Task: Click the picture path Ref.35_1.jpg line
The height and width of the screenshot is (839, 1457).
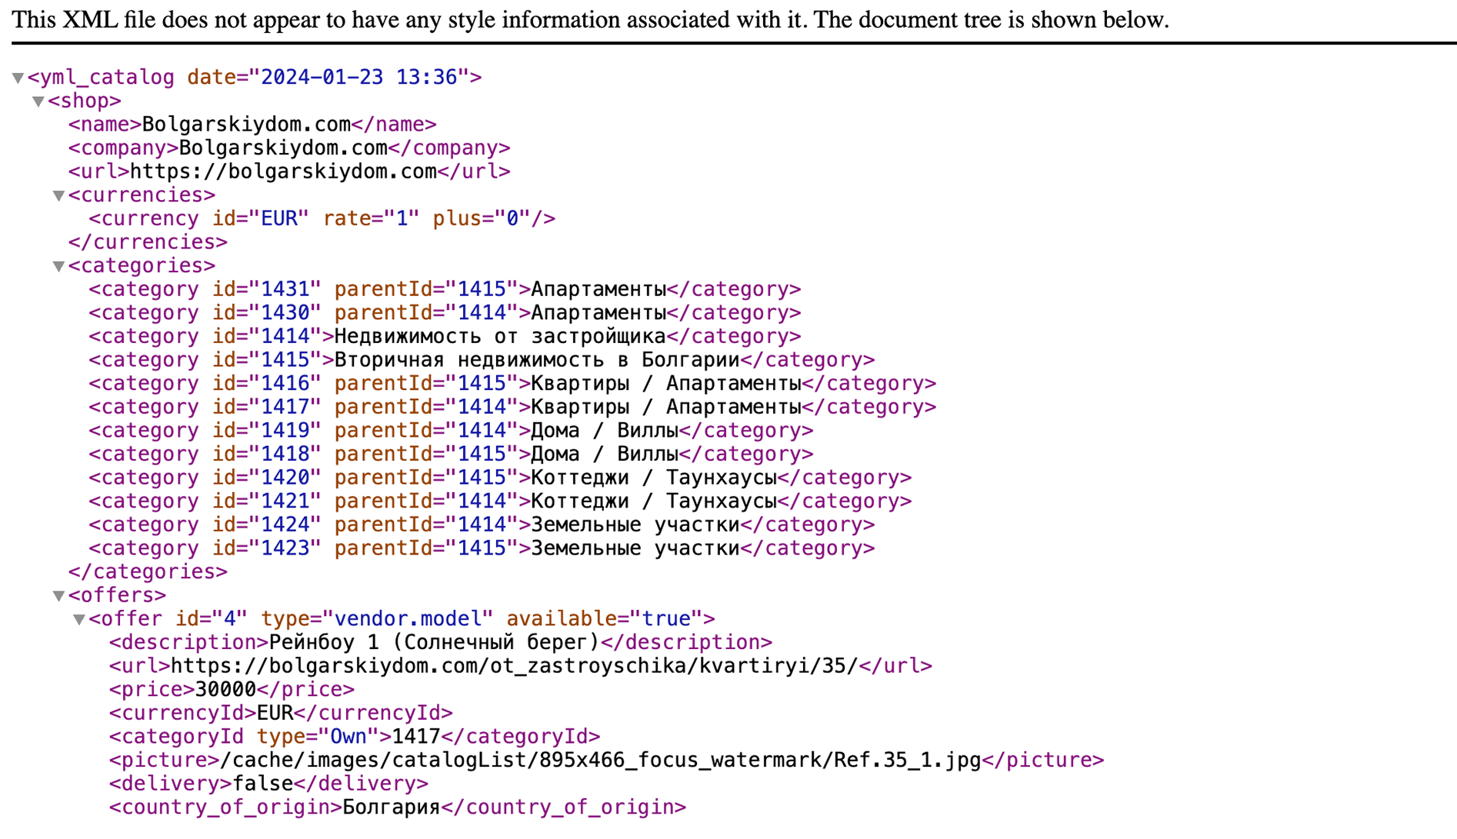Action: point(600,761)
